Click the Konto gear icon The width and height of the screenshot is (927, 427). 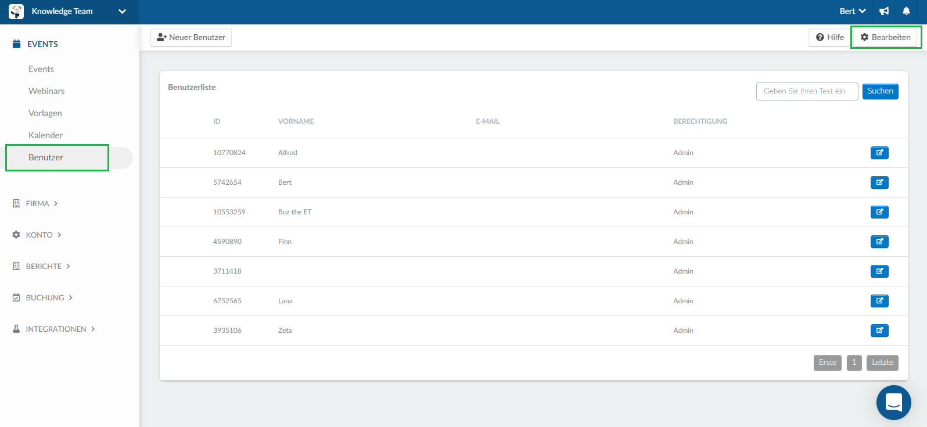16,235
